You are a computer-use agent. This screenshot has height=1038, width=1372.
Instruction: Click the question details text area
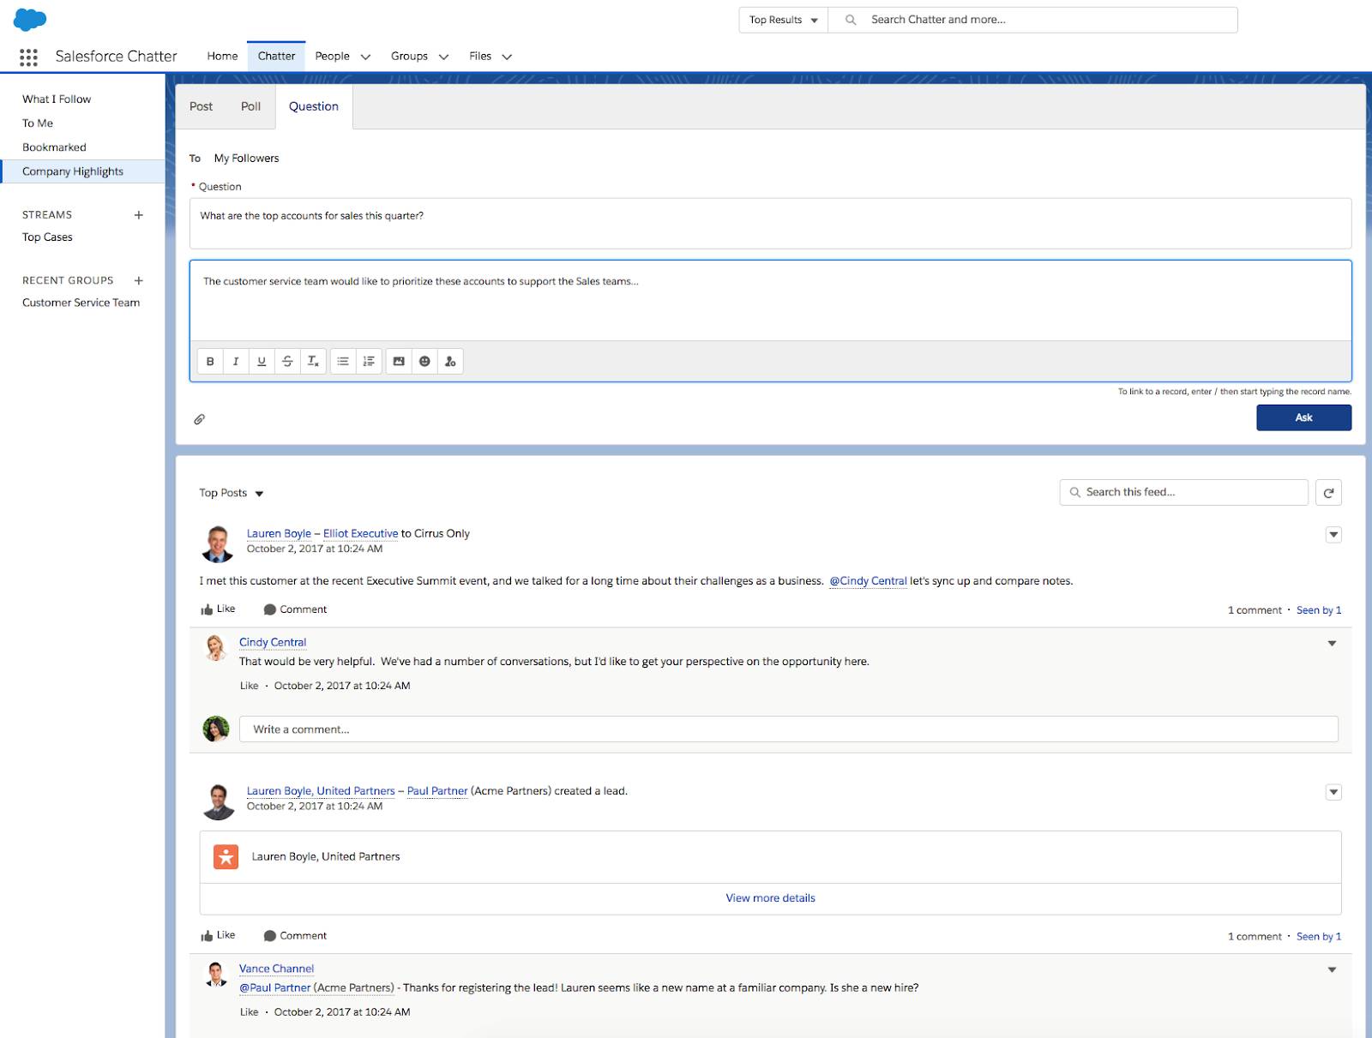[770, 301]
